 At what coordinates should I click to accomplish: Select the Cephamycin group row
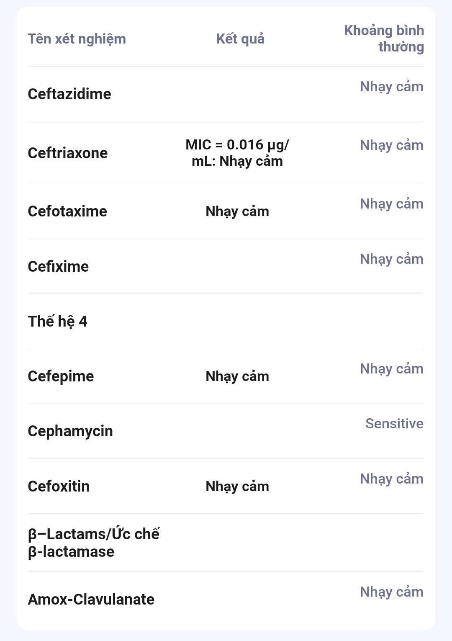tap(70, 431)
